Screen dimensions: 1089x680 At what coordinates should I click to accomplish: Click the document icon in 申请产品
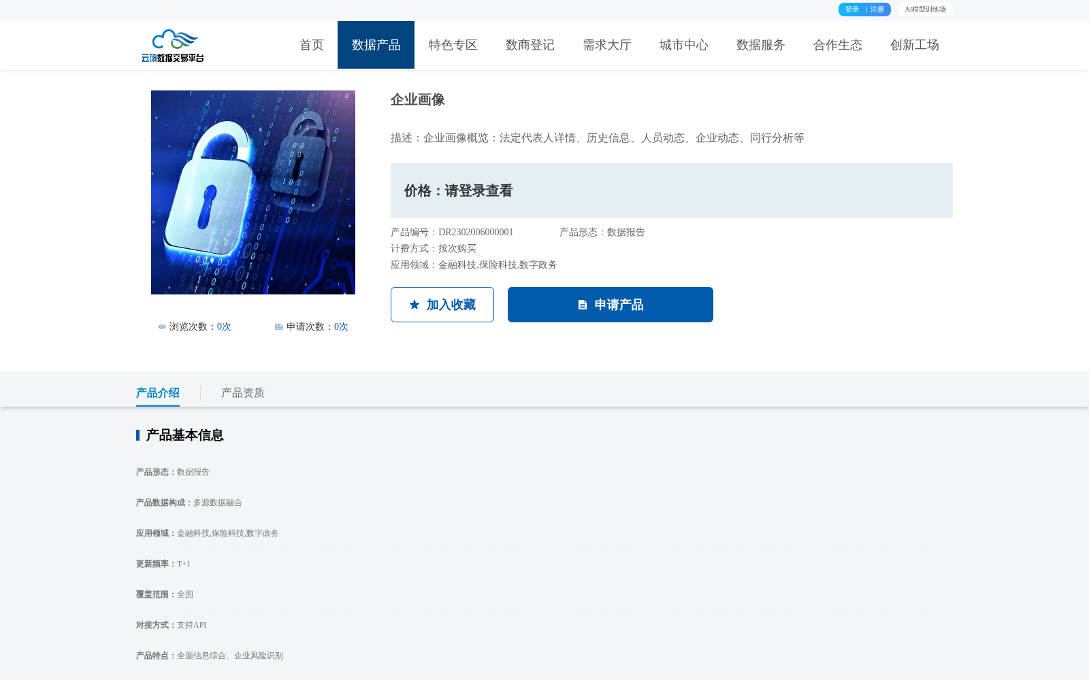click(583, 305)
